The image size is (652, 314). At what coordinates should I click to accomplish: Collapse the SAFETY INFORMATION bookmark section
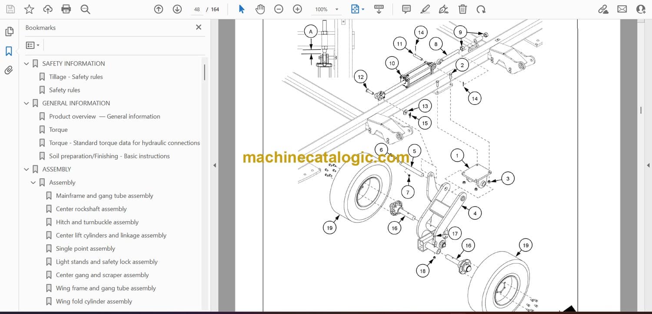(27, 64)
